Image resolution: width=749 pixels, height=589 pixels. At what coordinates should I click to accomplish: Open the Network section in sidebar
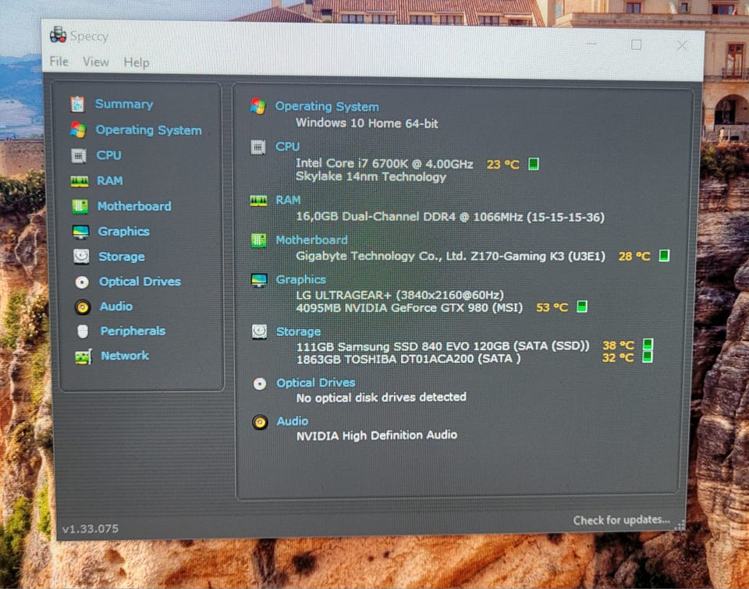point(125,356)
